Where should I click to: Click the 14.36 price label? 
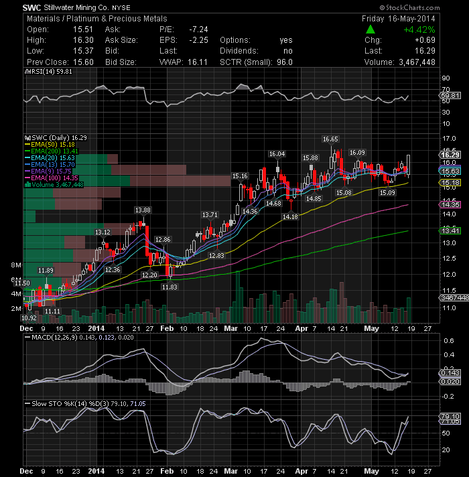(x=250, y=211)
